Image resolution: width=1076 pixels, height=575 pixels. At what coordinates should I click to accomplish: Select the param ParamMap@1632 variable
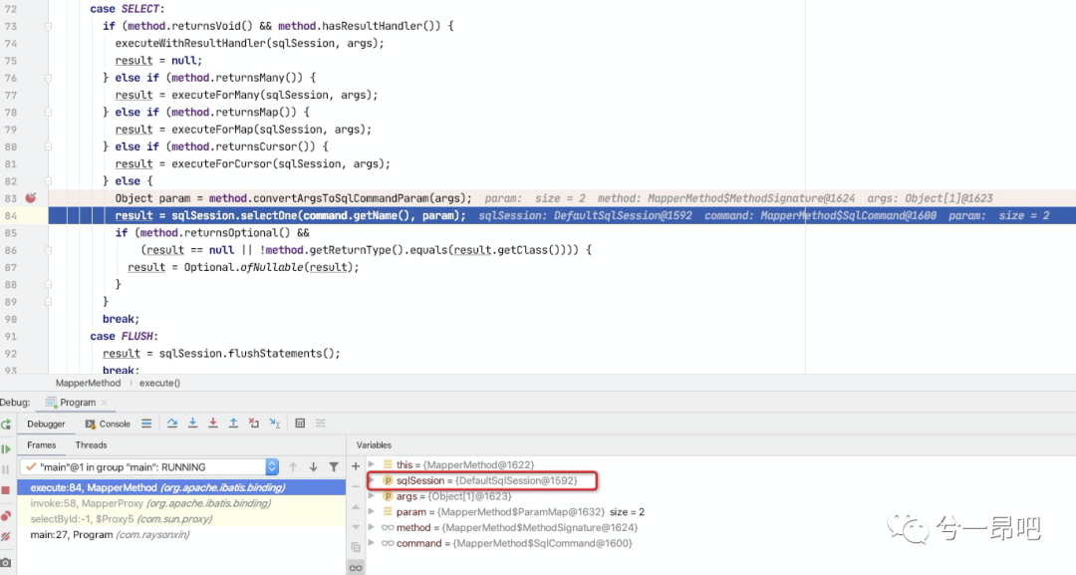tap(520, 512)
